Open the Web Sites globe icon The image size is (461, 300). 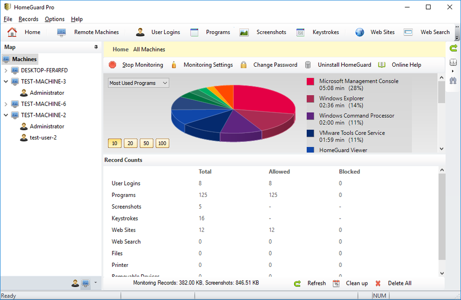click(x=360, y=32)
